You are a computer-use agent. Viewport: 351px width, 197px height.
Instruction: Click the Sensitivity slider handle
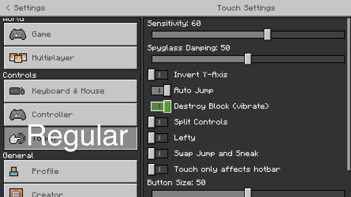click(267, 35)
